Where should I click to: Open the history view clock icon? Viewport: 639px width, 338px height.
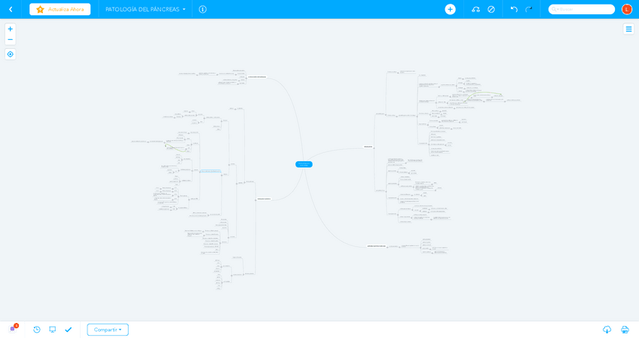[37, 330]
